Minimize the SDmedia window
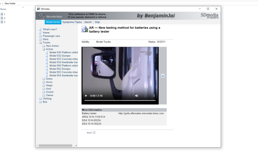 [x=200, y=9]
